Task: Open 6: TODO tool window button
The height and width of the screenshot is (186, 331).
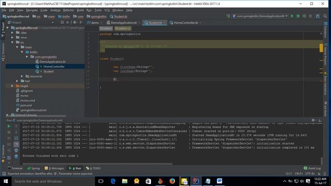Action: [94, 168]
